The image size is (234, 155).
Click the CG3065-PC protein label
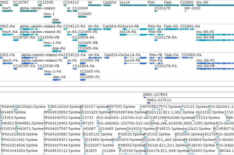tap(90, 77)
